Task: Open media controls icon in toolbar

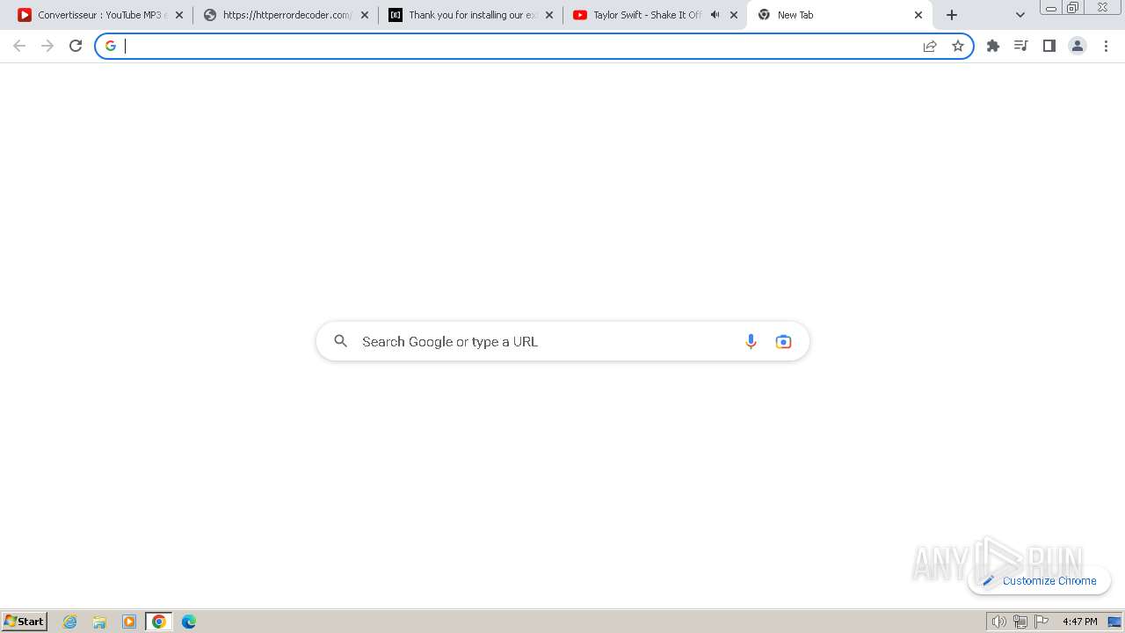Action: (1021, 46)
